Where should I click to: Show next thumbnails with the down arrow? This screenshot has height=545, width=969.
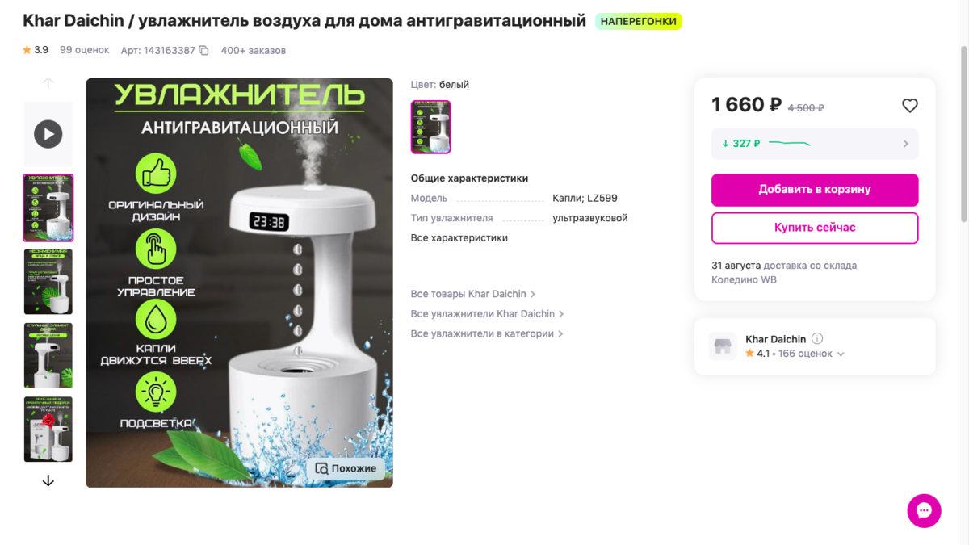pos(48,480)
